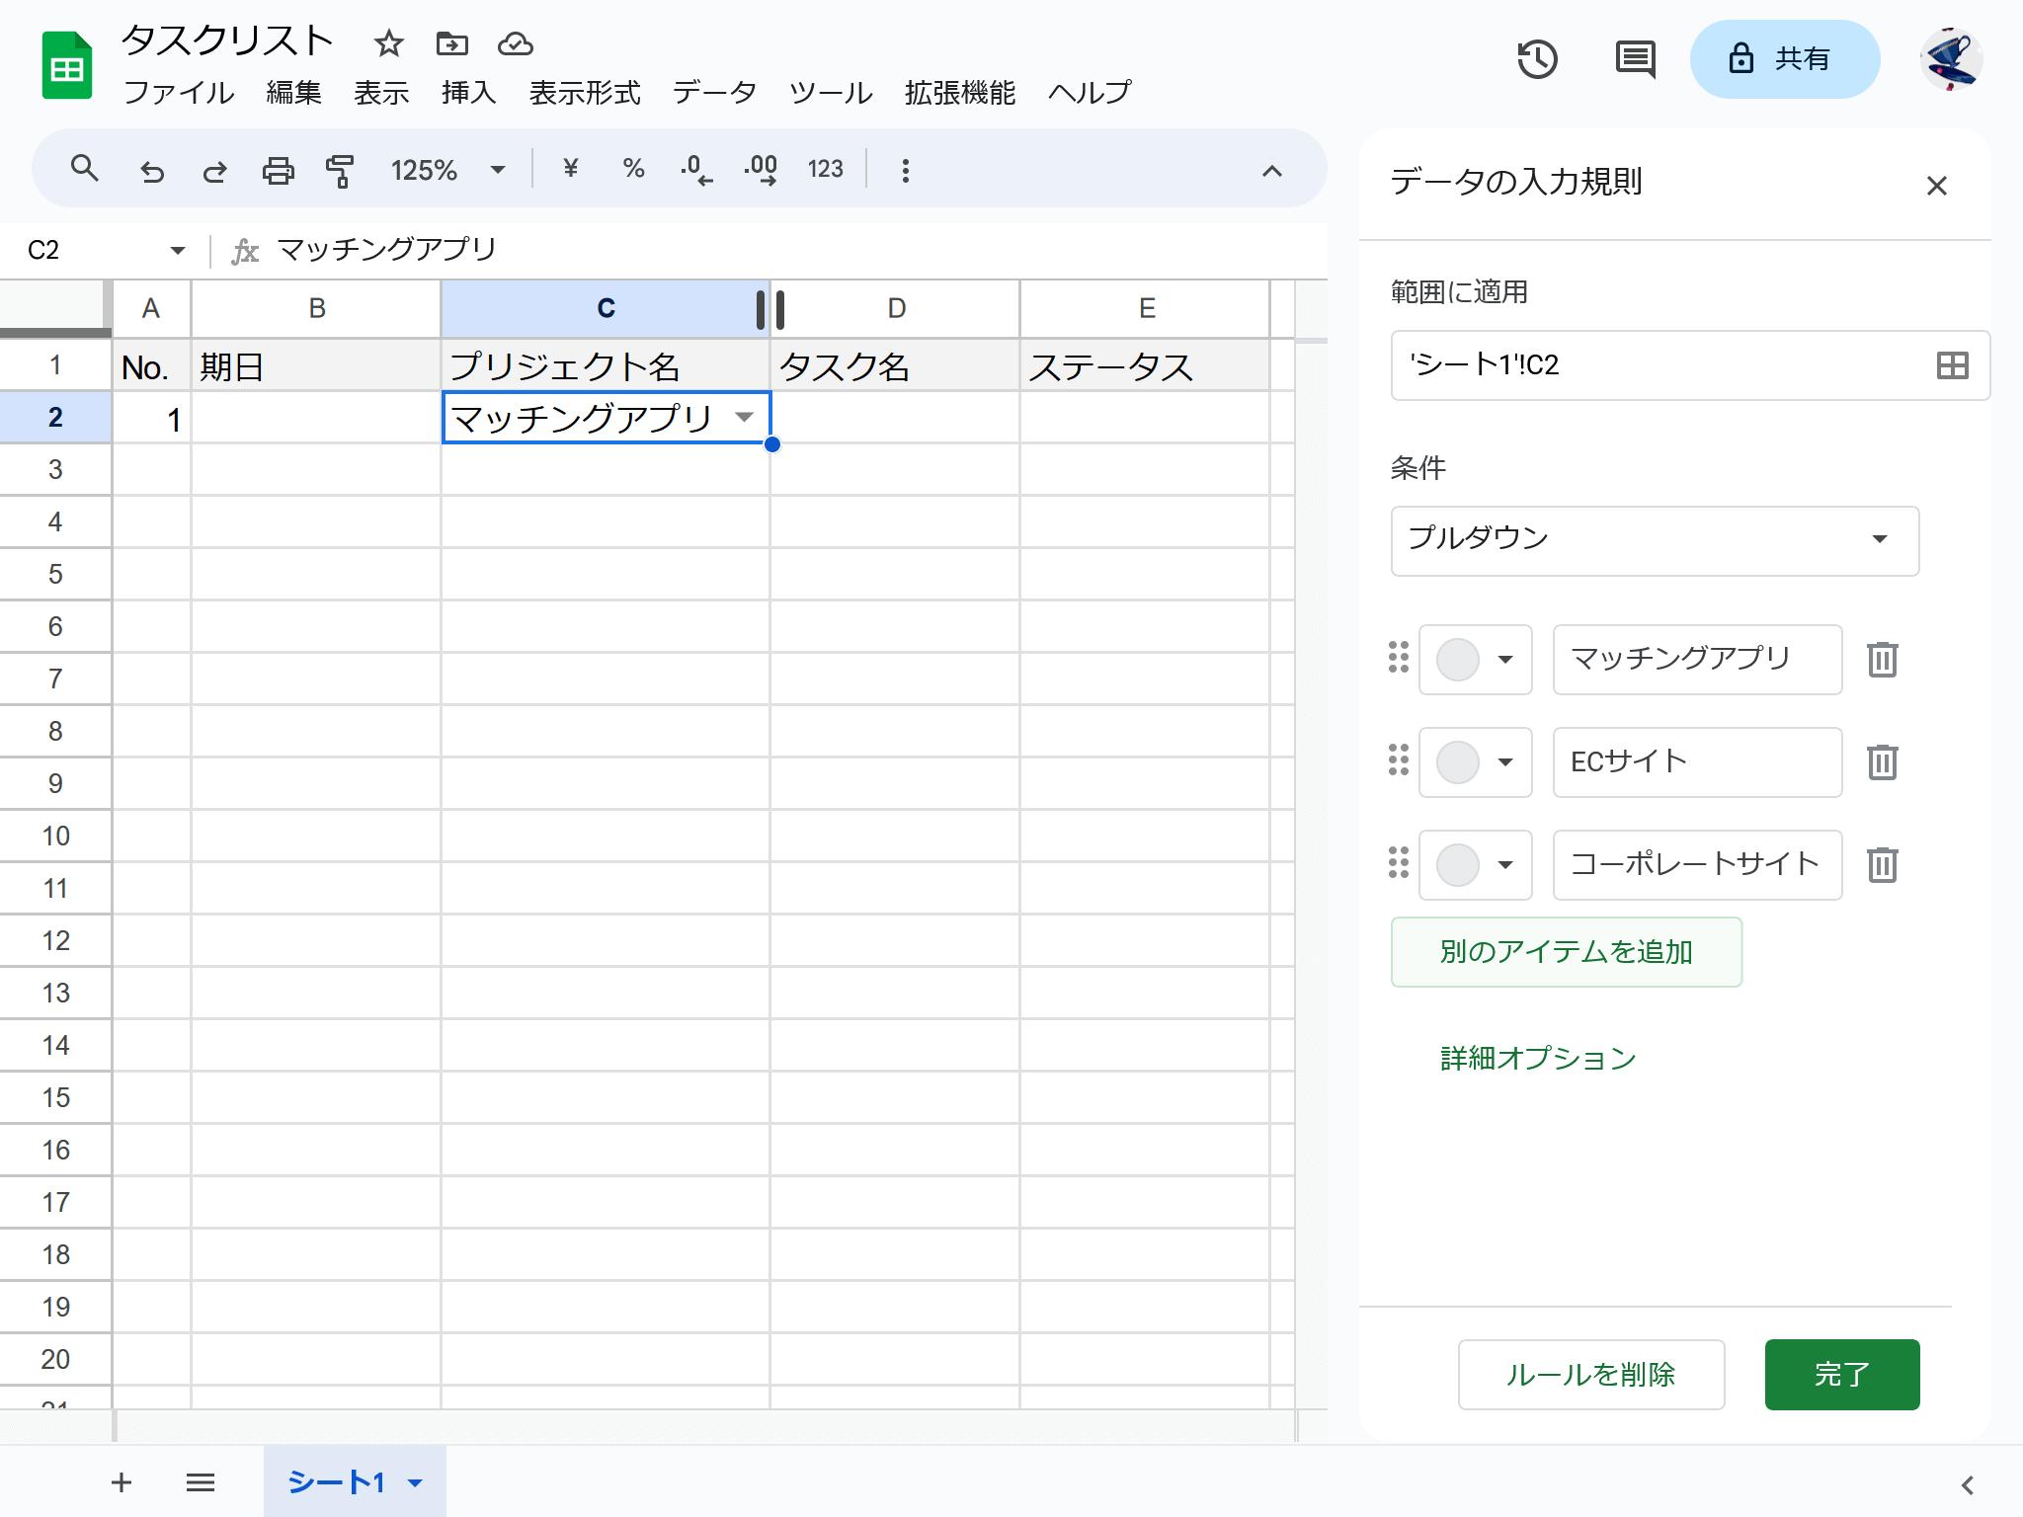2023x1517 pixels.
Task: Show the side panel arrow
Action: tap(1967, 1485)
